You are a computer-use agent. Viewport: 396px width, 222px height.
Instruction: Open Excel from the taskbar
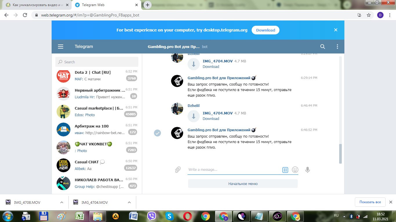point(79,216)
